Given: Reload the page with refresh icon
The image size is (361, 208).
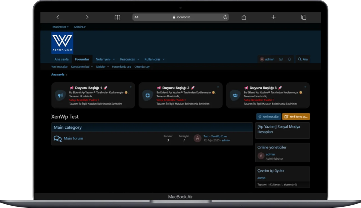Looking at the screenshot, I should 225,17.
